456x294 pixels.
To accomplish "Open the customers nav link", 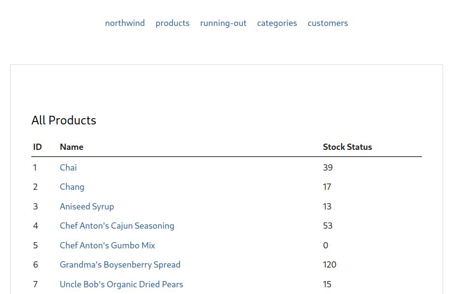I will click(328, 23).
